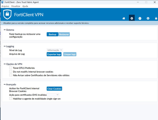The height and width of the screenshot is (120, 158).
Task: Open the Arquivo menu
Action: pos(5,6)
